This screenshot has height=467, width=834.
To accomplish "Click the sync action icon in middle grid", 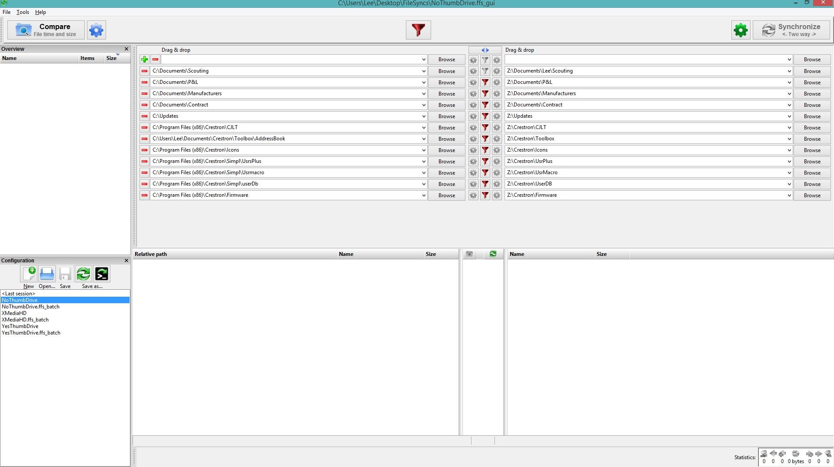I will (x=493, y=254).
